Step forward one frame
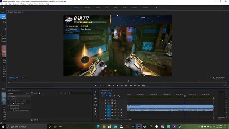229x129 pixels. coord(122,86)
